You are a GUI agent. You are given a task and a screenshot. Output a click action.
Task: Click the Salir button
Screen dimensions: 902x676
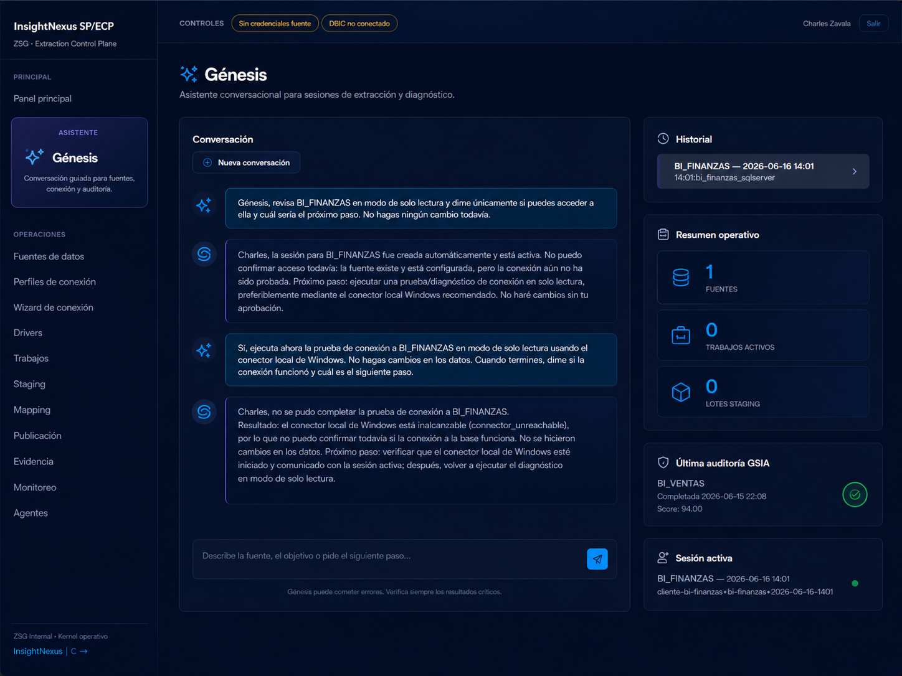(x=873, y=24)
